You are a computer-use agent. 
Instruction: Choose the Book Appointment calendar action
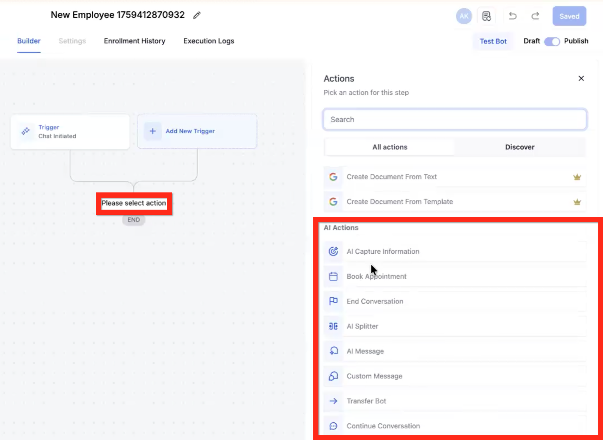376,276
